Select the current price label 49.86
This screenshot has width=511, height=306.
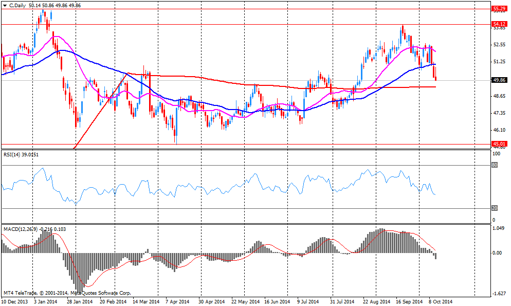[x=499, y=80]
